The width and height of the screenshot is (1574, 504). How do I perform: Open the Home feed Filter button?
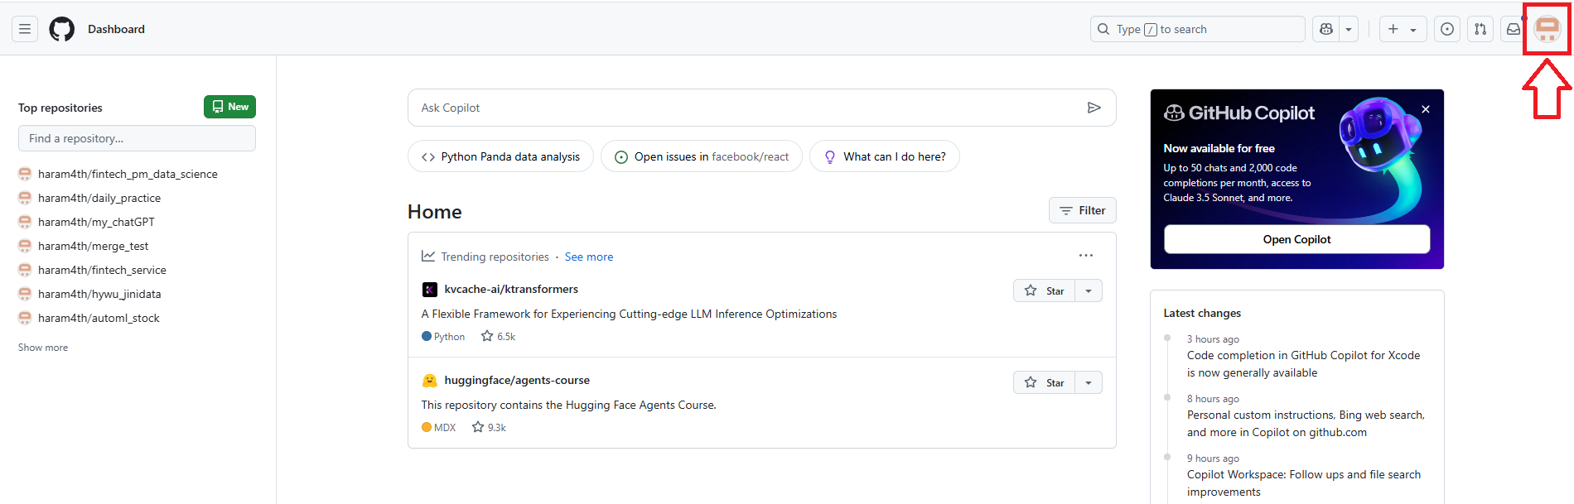(1082, 210)
